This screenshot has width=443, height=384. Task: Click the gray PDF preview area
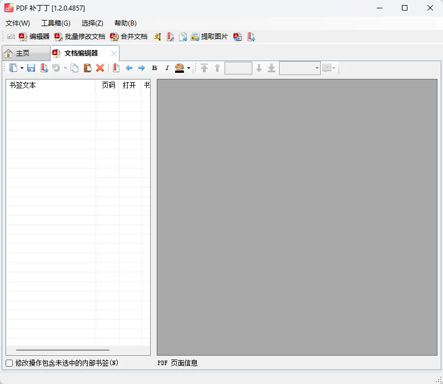point(297,217)
